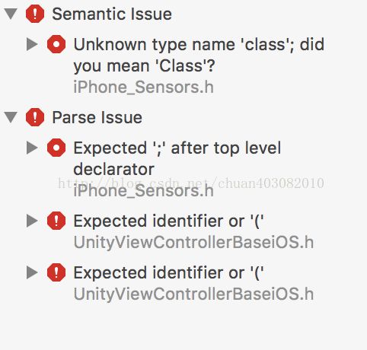Image resolution: width=367 pixels, height=350 pixels.
Task: Click error icon of first Expected identifier error
Action: [56, 221]
